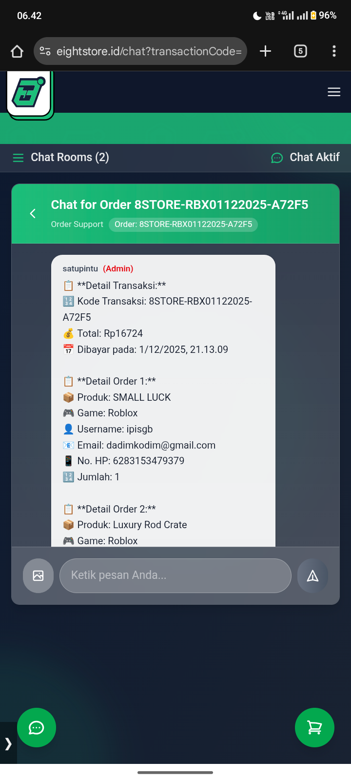Select the eightstore.id address bar URL
The image size is (351, 781).
[x=149, y=51]
